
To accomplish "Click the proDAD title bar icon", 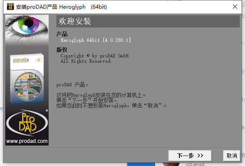I will pos(10,7).
